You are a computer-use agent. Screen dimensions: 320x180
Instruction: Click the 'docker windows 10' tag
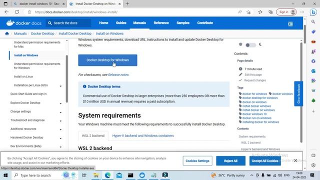click(x=254, y=114)
